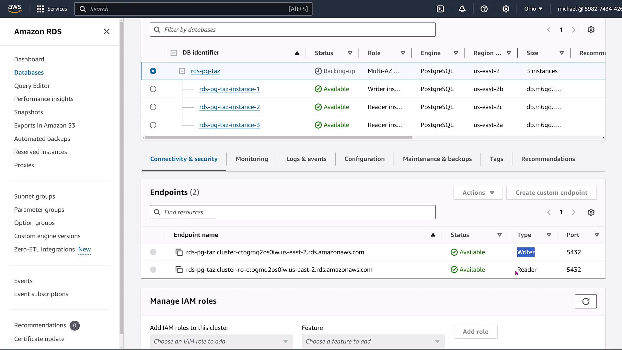The image size is (622, 350).
Task: Select rds-pg-taz-instance-2 radio button
Action: pyautogui.click(x=153, y=107)
